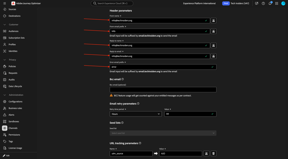Show Bcc email info tooltip
288x159 pixels.
point(122,79)
